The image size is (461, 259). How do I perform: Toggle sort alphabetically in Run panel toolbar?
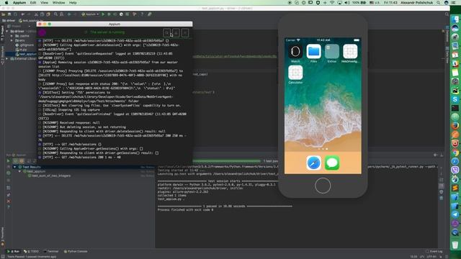point(29,161)
